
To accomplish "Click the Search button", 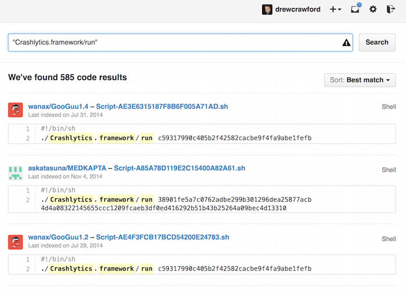I will tap(377, 42).
